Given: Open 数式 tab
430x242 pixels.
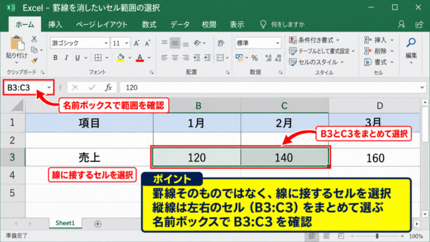Looking at the screenshot, I should 149,24.
